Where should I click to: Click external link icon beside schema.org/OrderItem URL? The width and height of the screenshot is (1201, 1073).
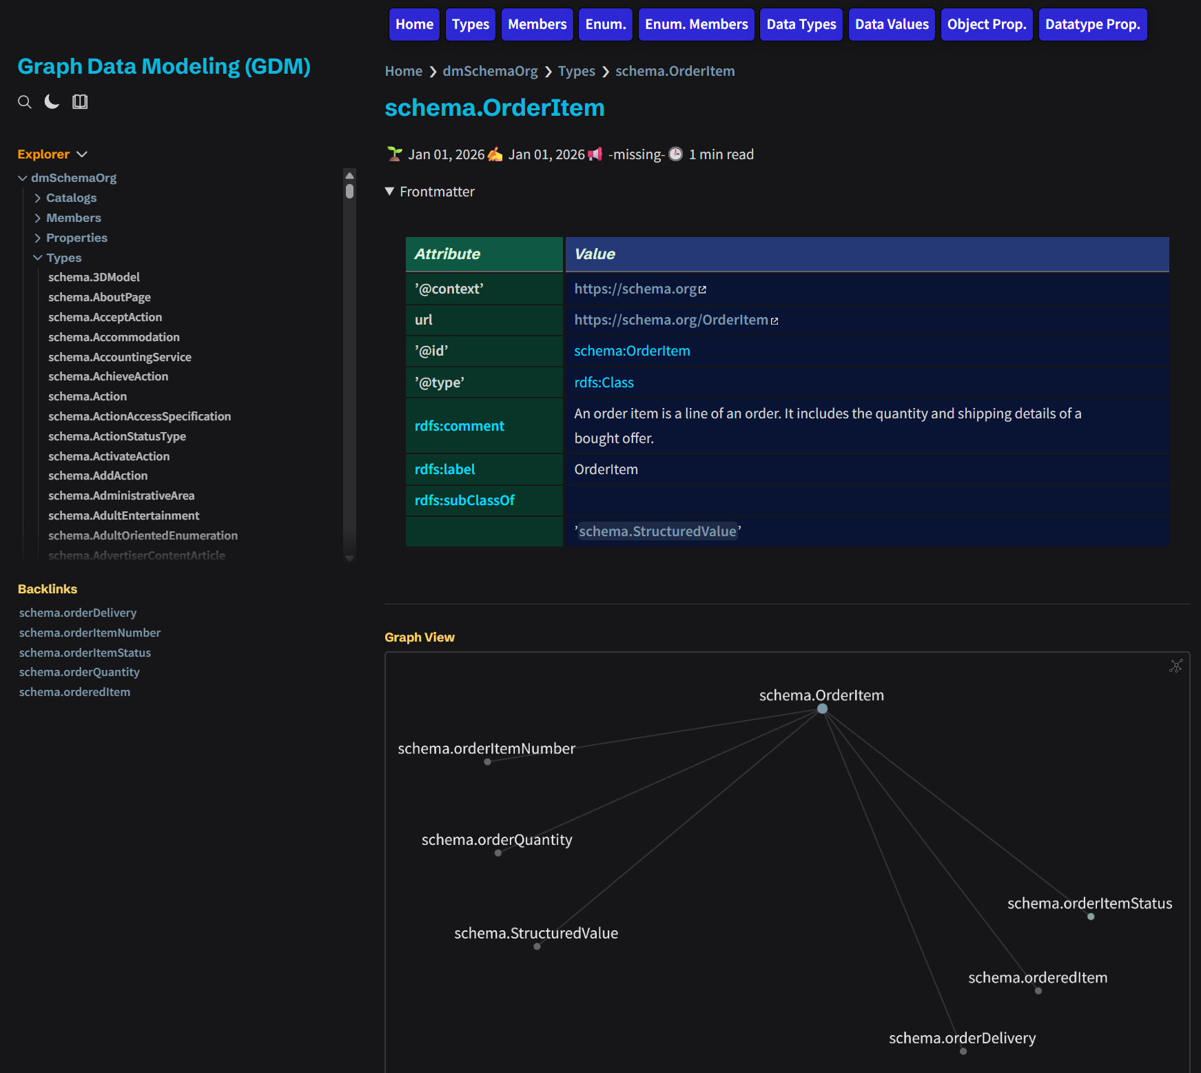point(774,321)
